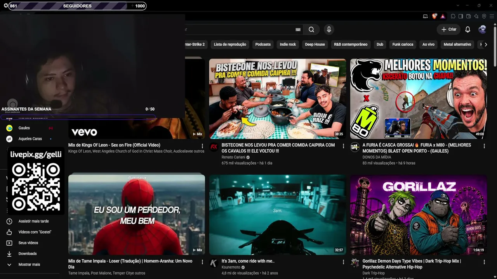Open Ksunemoto channel avatar
The image size is (497, 279).
214,263
